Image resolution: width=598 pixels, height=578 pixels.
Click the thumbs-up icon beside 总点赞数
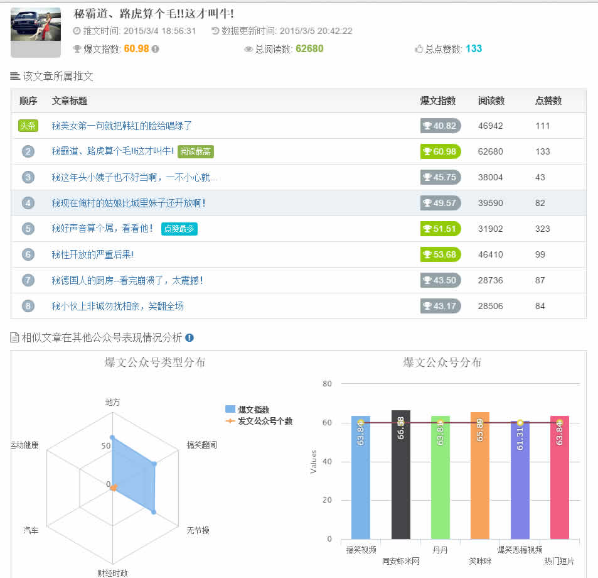tap(419, 49)
